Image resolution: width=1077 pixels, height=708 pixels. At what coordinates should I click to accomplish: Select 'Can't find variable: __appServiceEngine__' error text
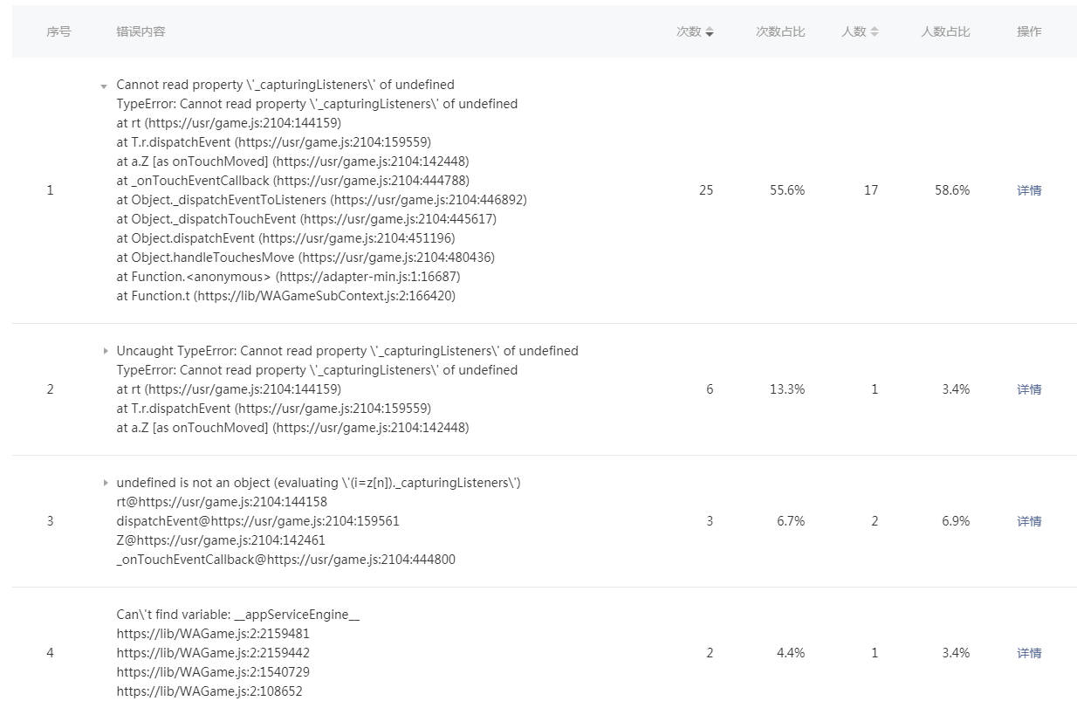click(x=237, y=615)
